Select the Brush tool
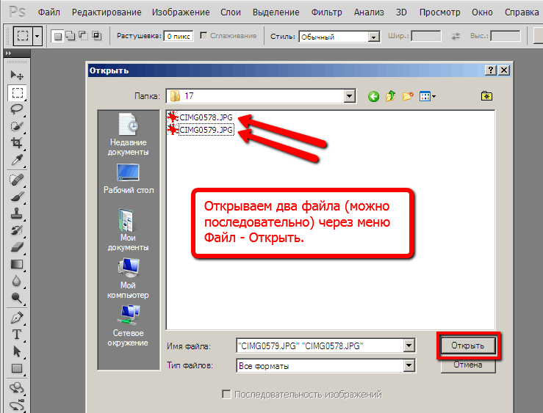543x413 pixels. (x=17, y=197)
